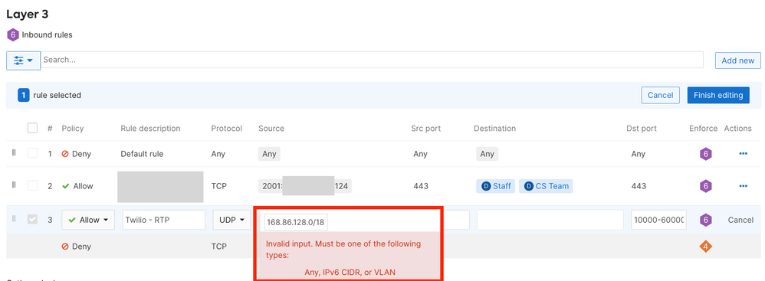Viewport: 765px width, 281px height.
Task: Open the actions menu for rule 1
Action: [x=743, y=153]
